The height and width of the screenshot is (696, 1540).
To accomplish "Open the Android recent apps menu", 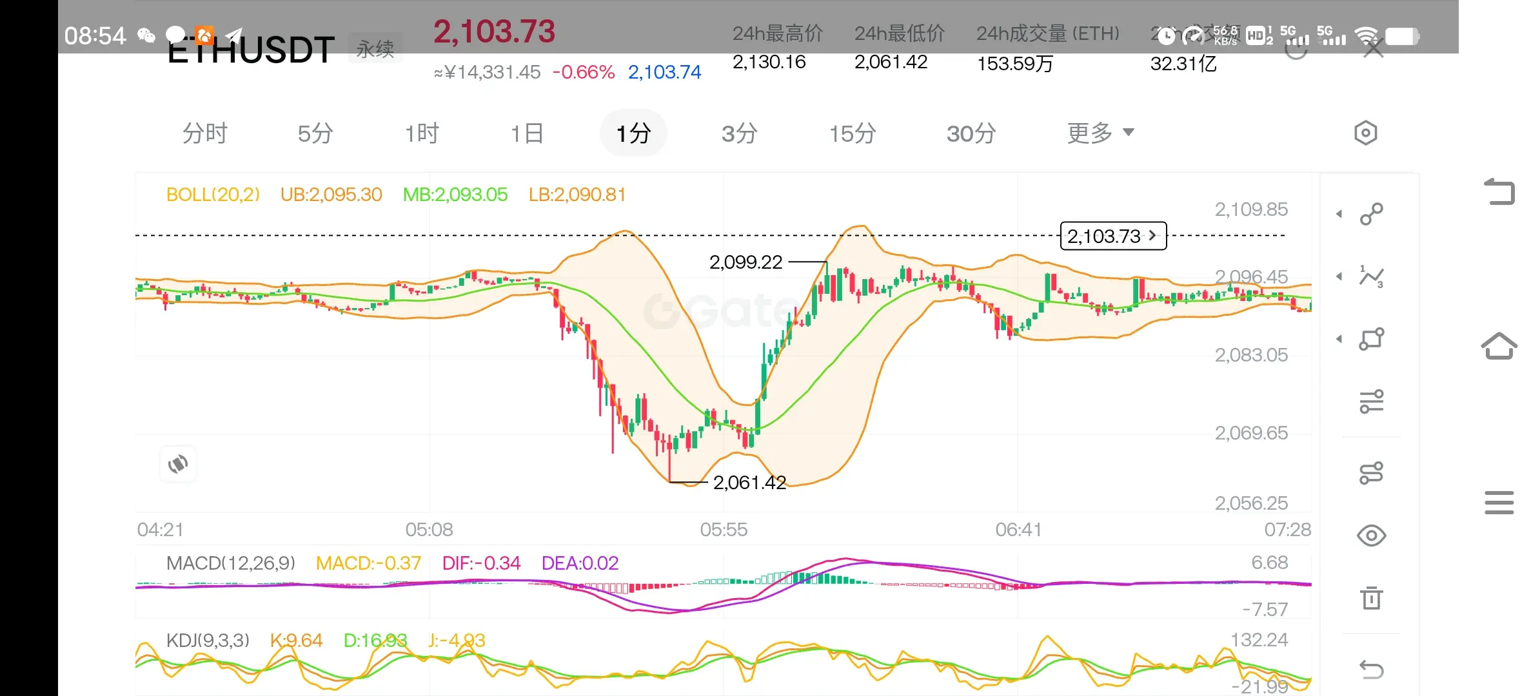I will point(1499,503).
